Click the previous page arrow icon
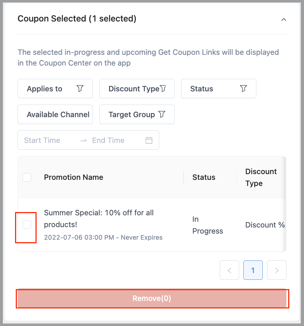The height and width of the screenshot is (326, 304). tap(229, 270)
